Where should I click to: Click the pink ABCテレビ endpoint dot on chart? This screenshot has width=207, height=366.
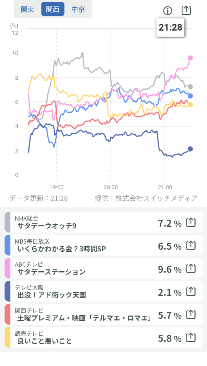[190, 58]
